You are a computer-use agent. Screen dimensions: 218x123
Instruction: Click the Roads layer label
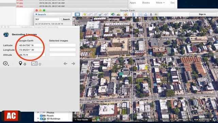tap(50, 115)
